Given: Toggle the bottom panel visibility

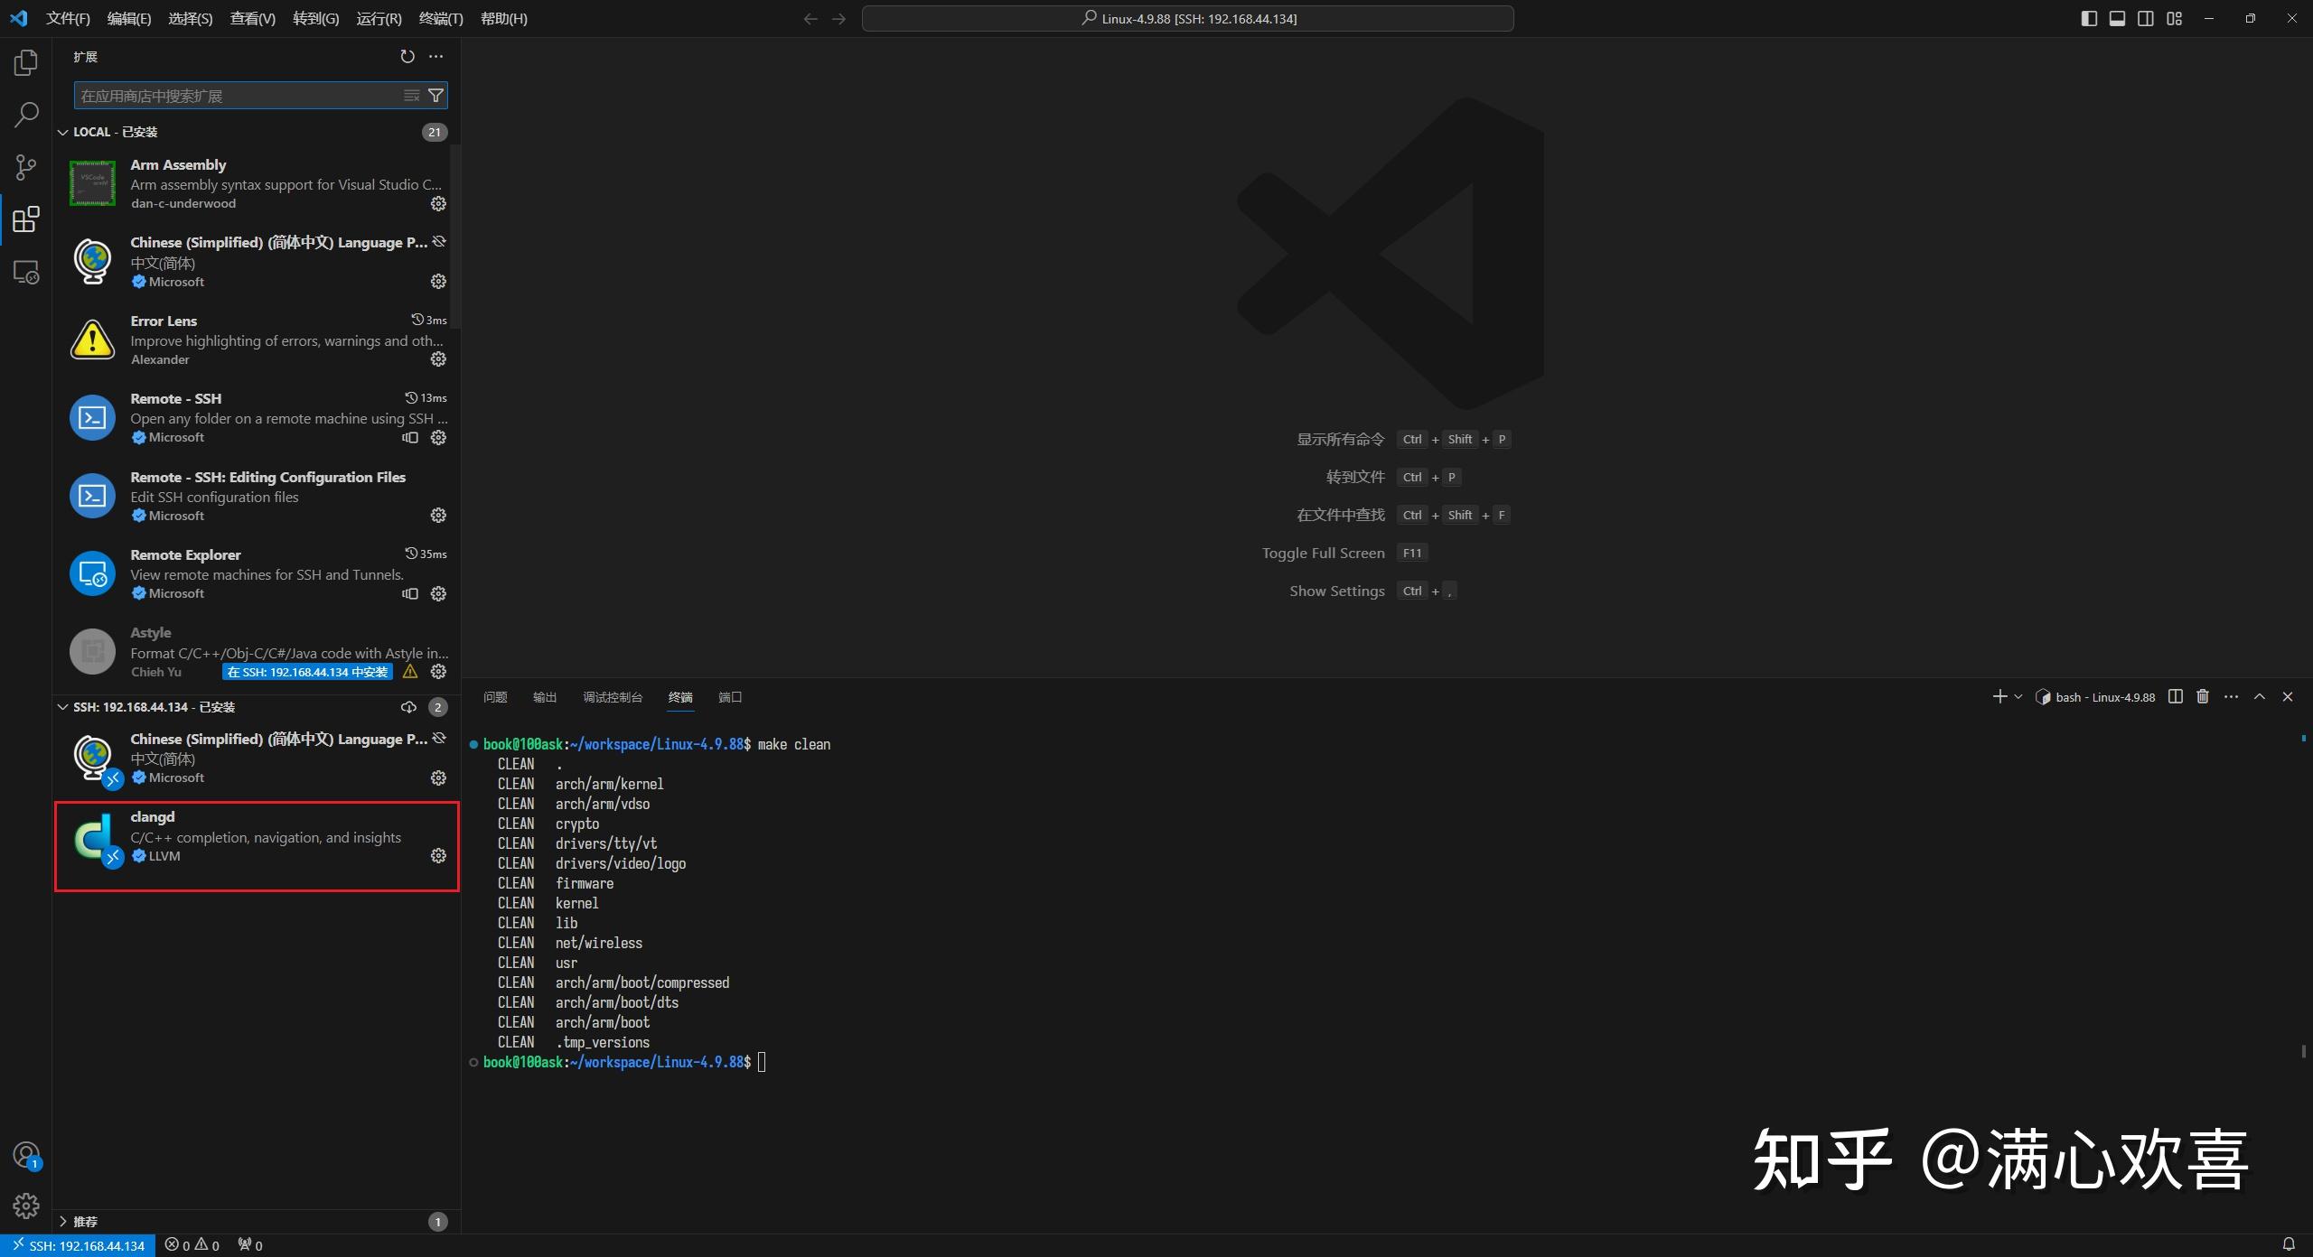Looking at the screenshot, I should 2118,18.
